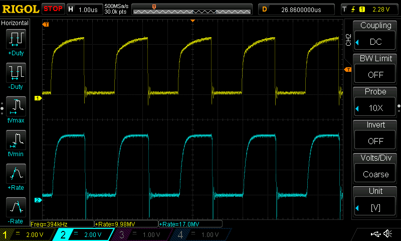The height and width of the screenshot is (241, 401).
Task: Select the +Duty measurement icon
Action: click(16, 39)
